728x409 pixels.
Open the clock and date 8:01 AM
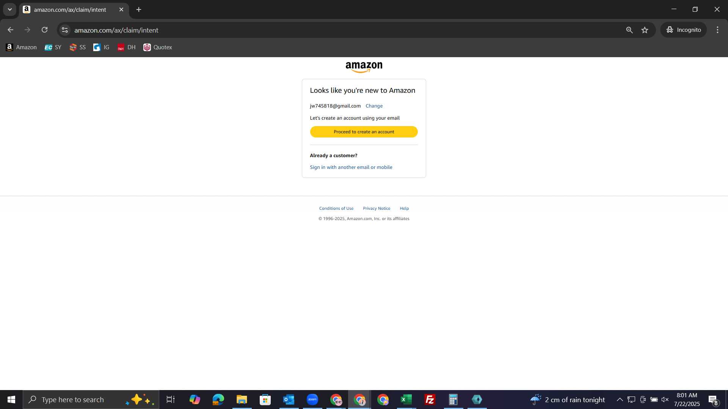coord(687,400)
